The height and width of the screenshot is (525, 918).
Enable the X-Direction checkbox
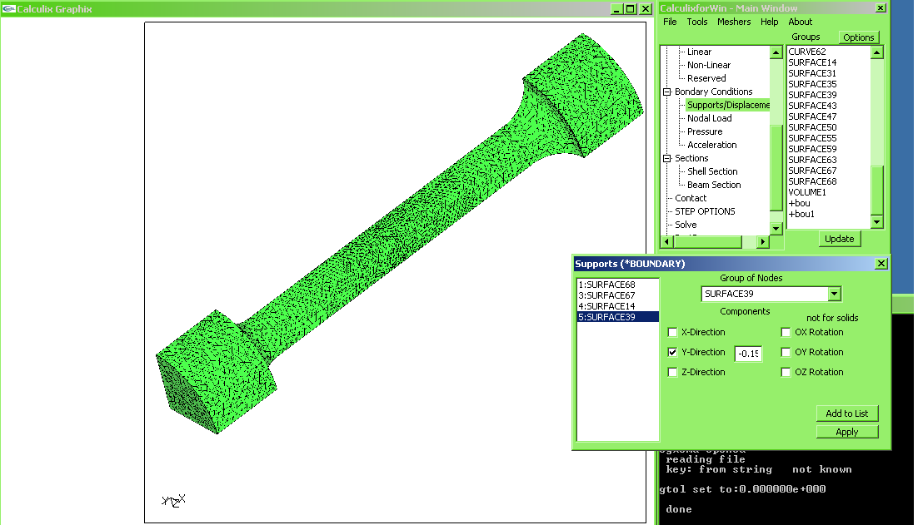coord(672,333)
